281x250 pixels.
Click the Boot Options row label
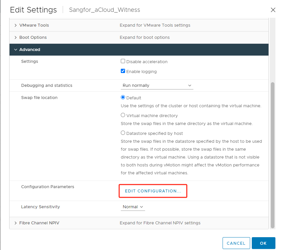point(33,37)
